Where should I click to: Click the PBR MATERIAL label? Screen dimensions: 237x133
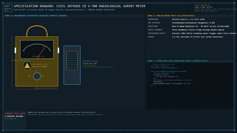coord(154,23)
